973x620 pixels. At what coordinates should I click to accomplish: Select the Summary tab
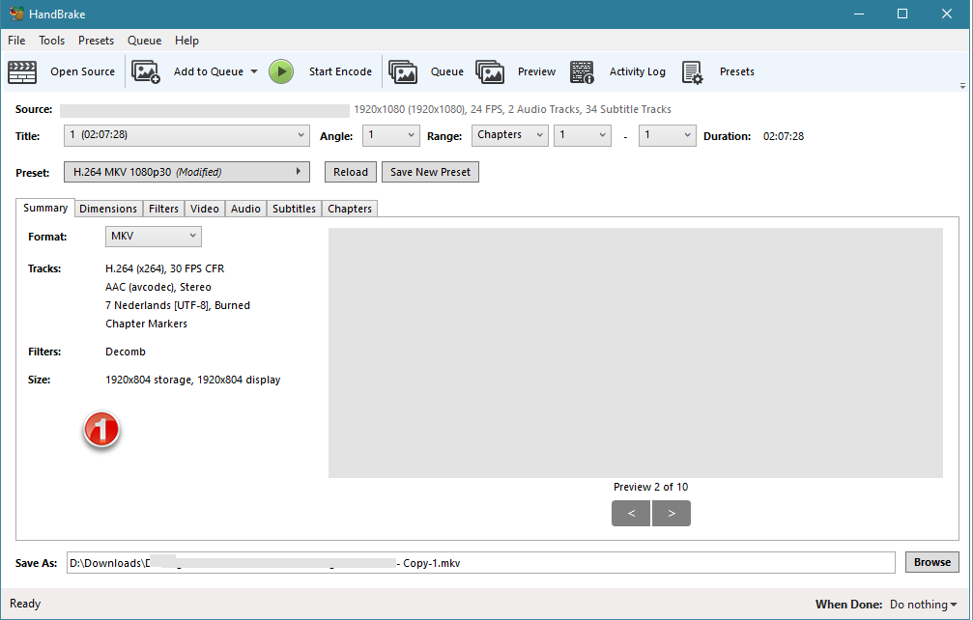pos(45,209)
